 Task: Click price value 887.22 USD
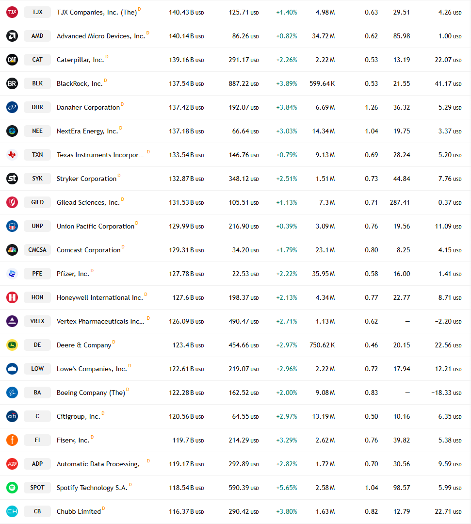coord(244,83)
